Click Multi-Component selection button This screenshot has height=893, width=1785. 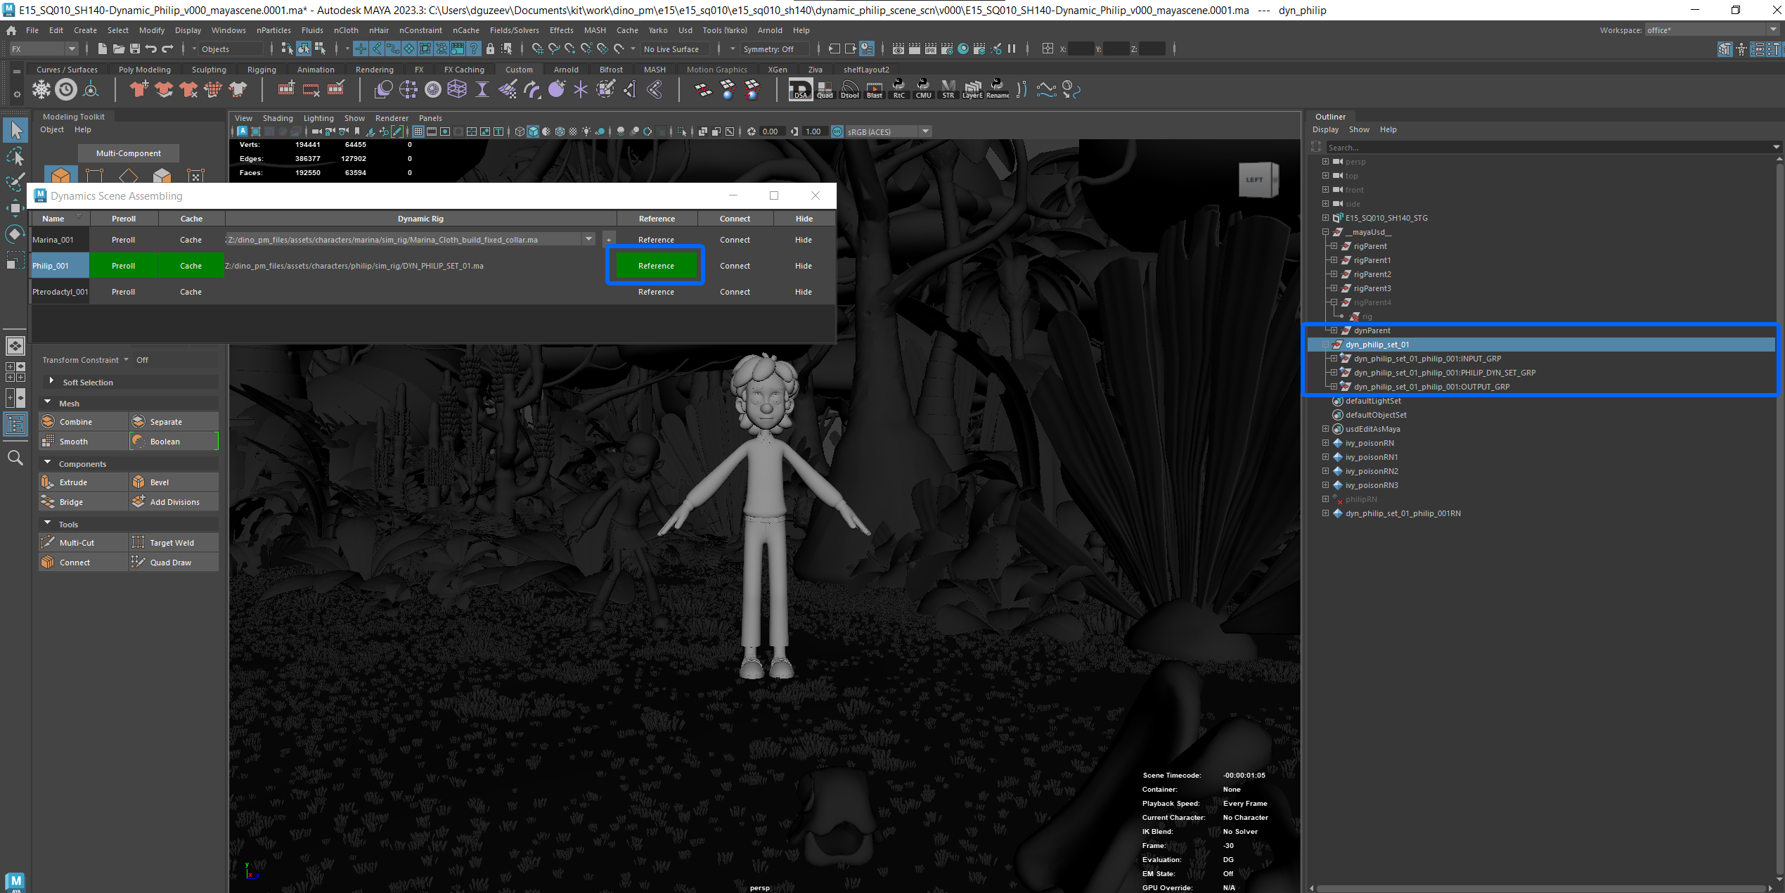tap(128, 153)
